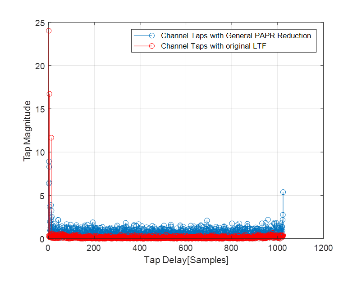Select the red peak marker near magnitude 24

point(49,31)
